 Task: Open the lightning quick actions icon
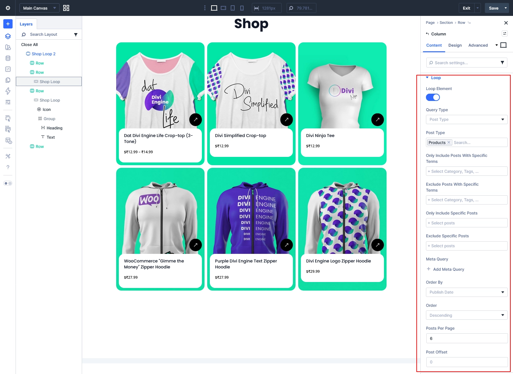click(8, 91)
